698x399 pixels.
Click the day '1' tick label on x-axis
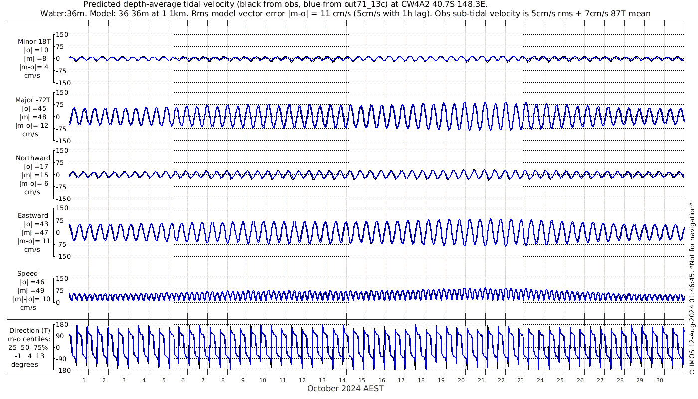click(84, 380)
